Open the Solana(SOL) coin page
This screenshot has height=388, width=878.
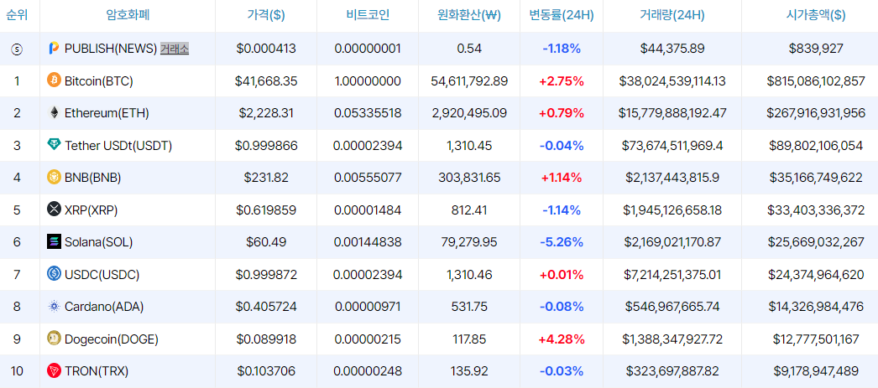click(98, 242)
